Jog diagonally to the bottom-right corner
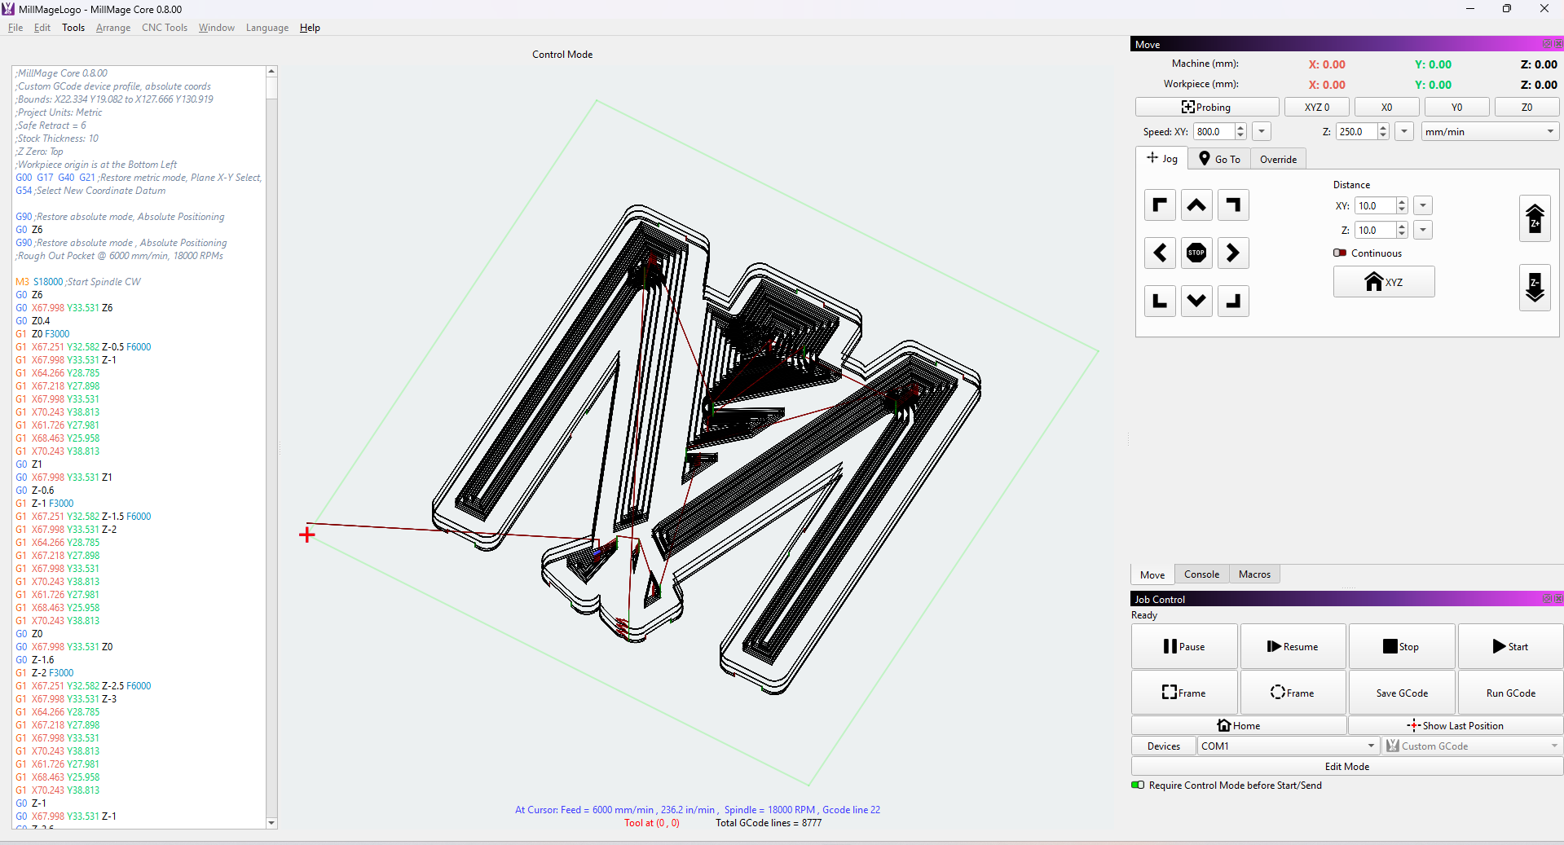This screenshot has width=1564, height=845. (x=1233, y=301)
